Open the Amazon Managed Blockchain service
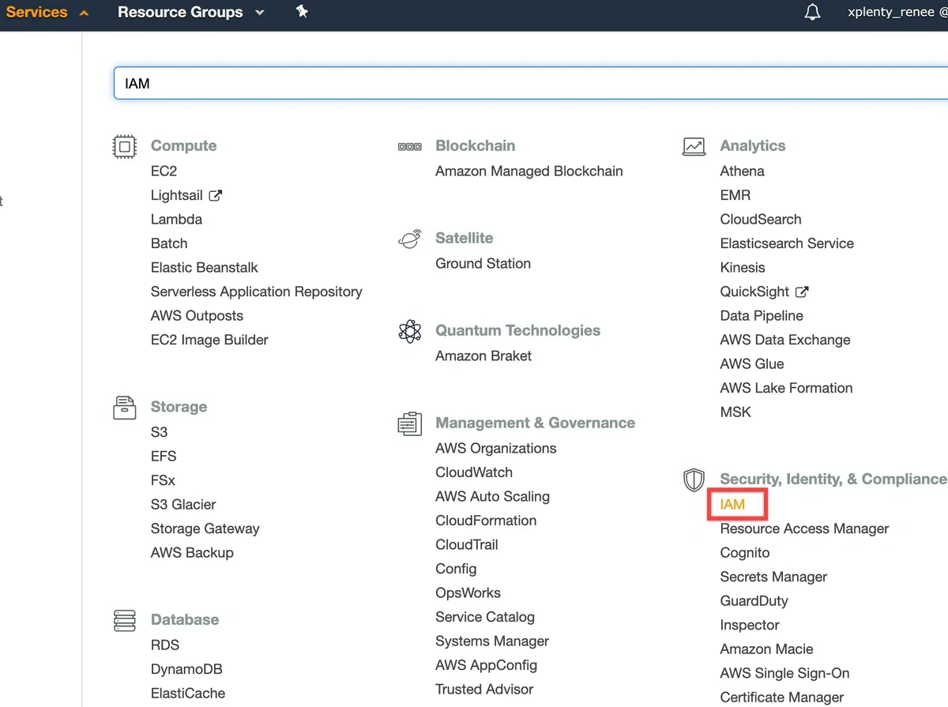The width and height of the screenshot is (948, 707). pos(529,171)
